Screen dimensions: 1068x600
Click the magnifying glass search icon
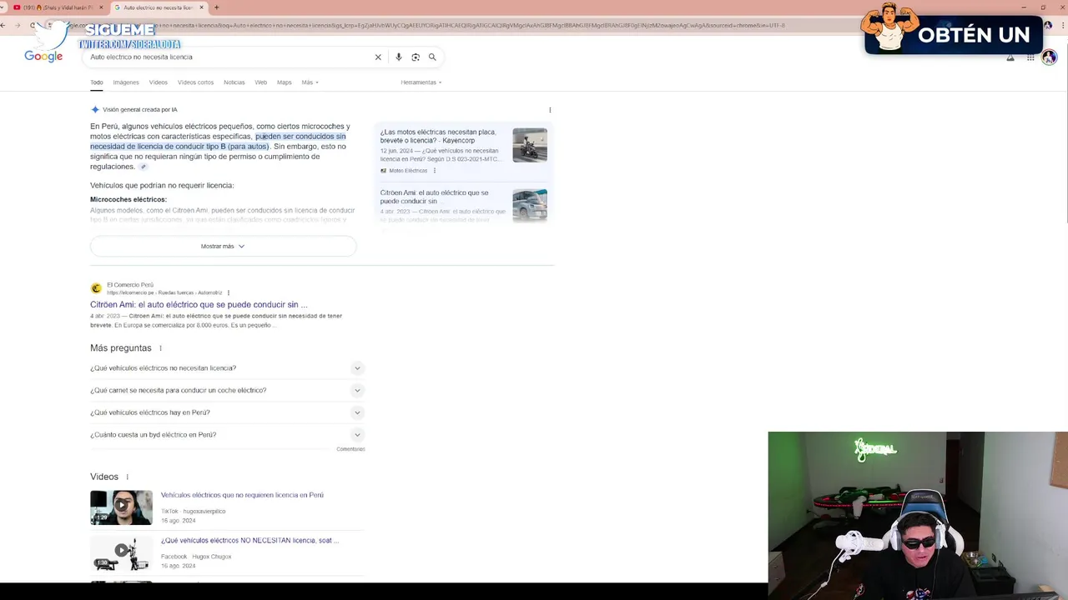point(432,57)
